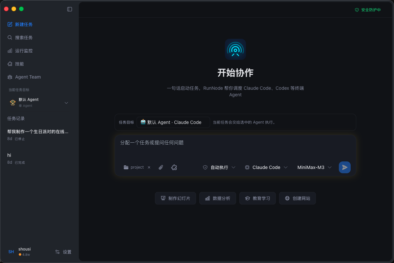Click the Agent Team people icon
This screenshot has width=394, height=263.
pos(10,77)
